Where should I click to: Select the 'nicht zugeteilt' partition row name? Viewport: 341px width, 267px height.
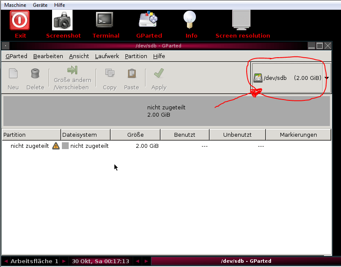(29, 146)
